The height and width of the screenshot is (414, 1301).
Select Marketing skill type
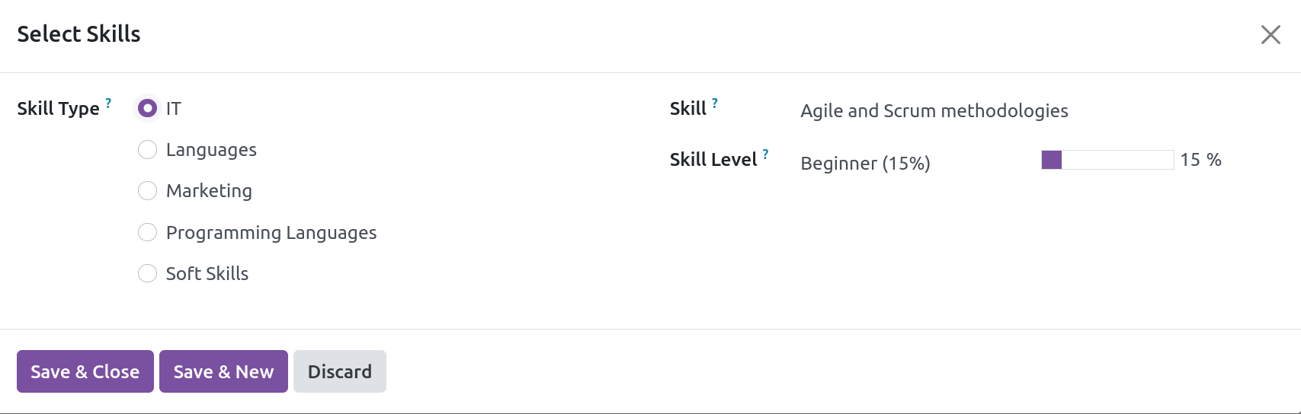click(x=147, y=191)
